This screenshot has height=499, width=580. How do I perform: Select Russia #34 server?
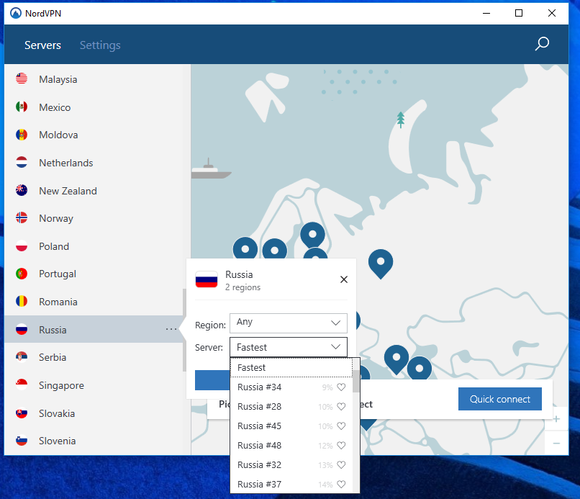pyautogui.click(x=291, y=387)
